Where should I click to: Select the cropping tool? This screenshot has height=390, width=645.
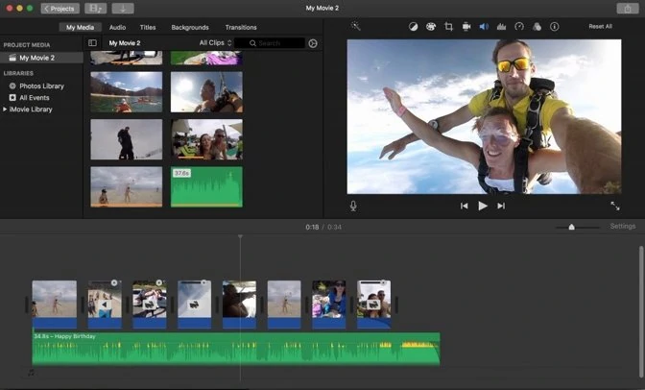point(449,27)
